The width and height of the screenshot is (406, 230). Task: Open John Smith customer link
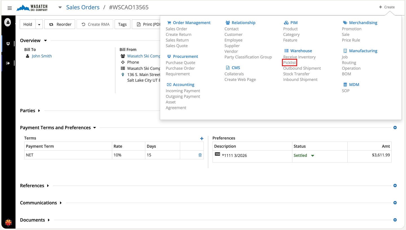coord(42,56)
